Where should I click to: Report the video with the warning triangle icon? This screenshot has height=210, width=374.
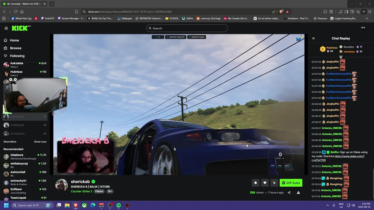point(298,192)
